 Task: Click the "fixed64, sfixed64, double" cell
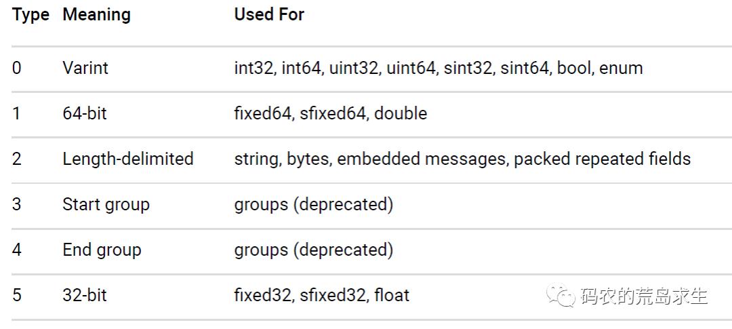tap(331, 113)
